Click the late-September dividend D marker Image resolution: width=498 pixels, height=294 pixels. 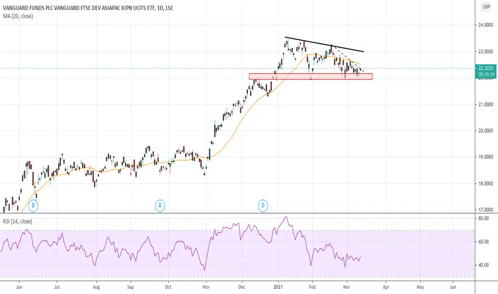click(160, 206)
